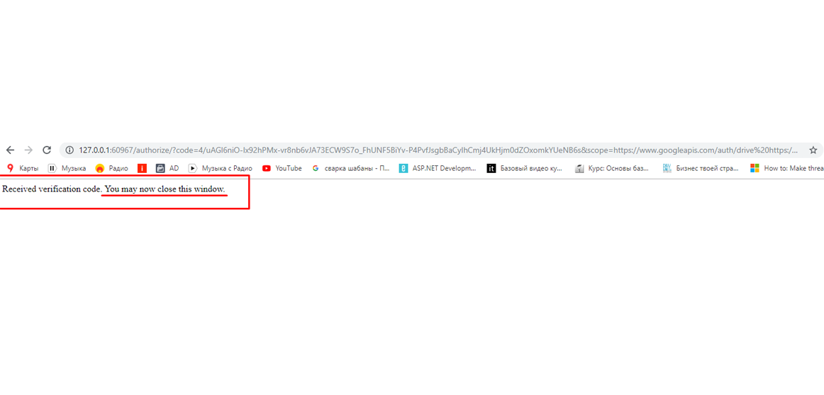The height and width of the screenshot is (395, 824).
Task: Open the Базовый видео ку... bookmark
Action: pyautogui.click(x=525, y=169)
